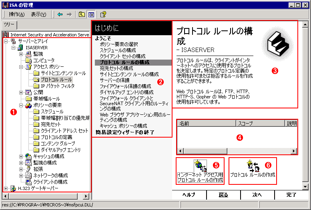The image size is (311, 210).
Task: Open 簡易設定ウィザードの終了 link
Action: coord(125,132)
